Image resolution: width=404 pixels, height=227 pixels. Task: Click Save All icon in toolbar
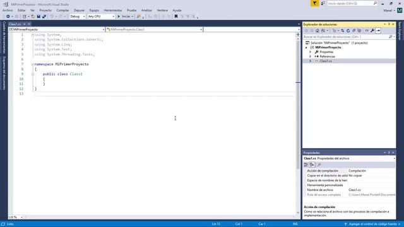pyautogui.click(x=44, y=16)
